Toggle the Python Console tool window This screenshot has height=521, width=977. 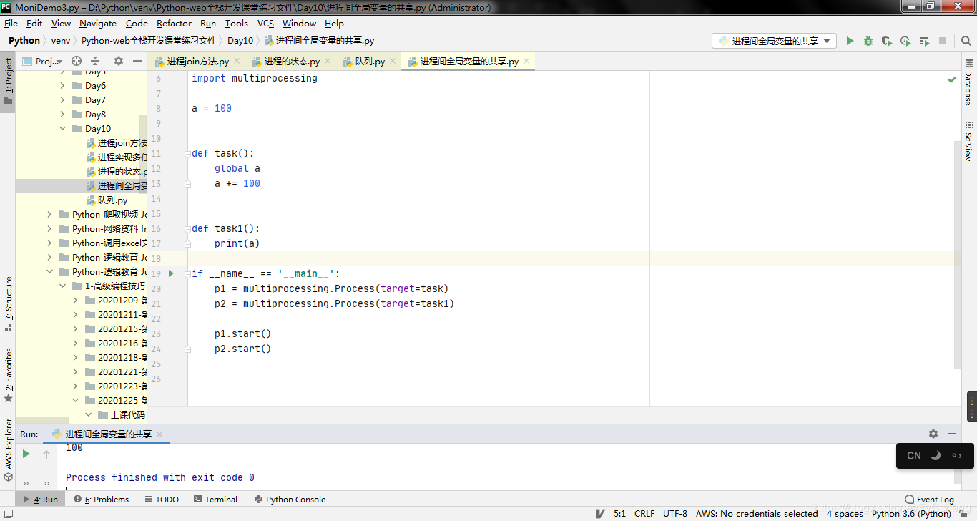(289, 500)
